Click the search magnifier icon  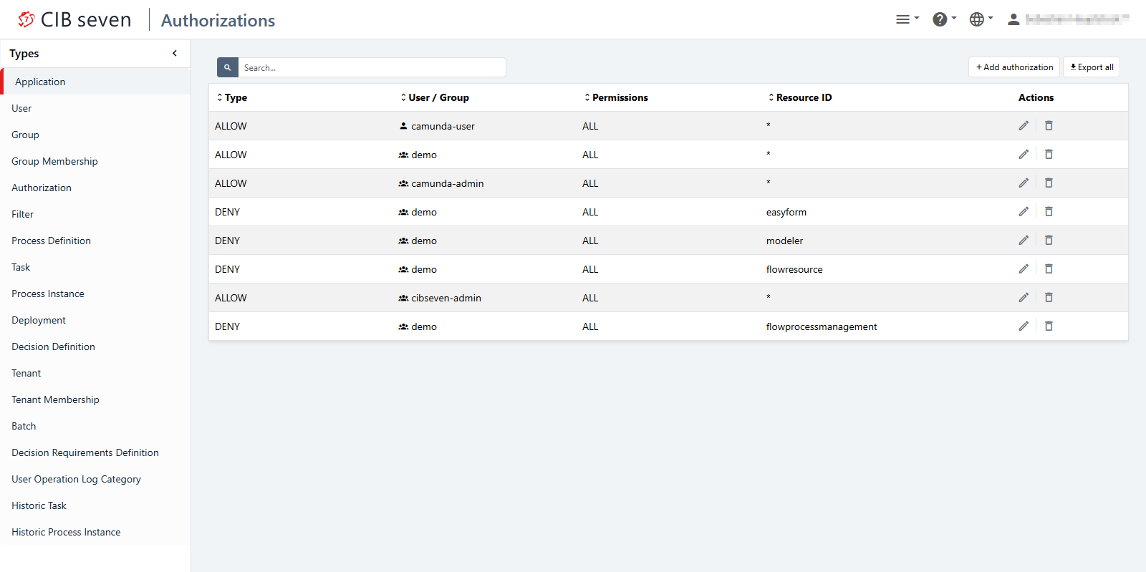227,67
